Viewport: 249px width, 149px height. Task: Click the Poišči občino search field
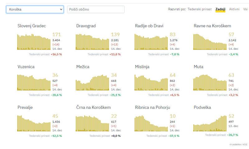[x=96, y=9]
